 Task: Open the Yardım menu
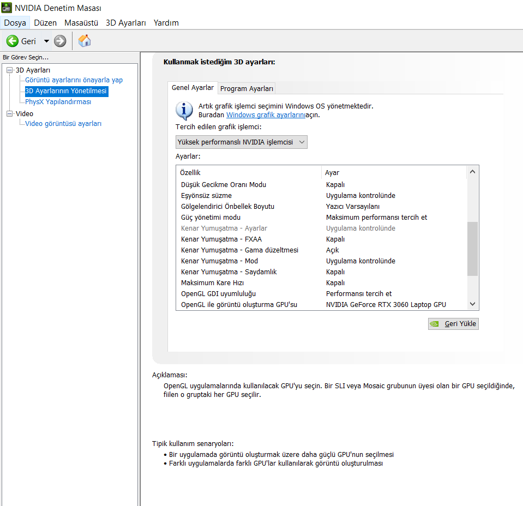coord(166,23)
